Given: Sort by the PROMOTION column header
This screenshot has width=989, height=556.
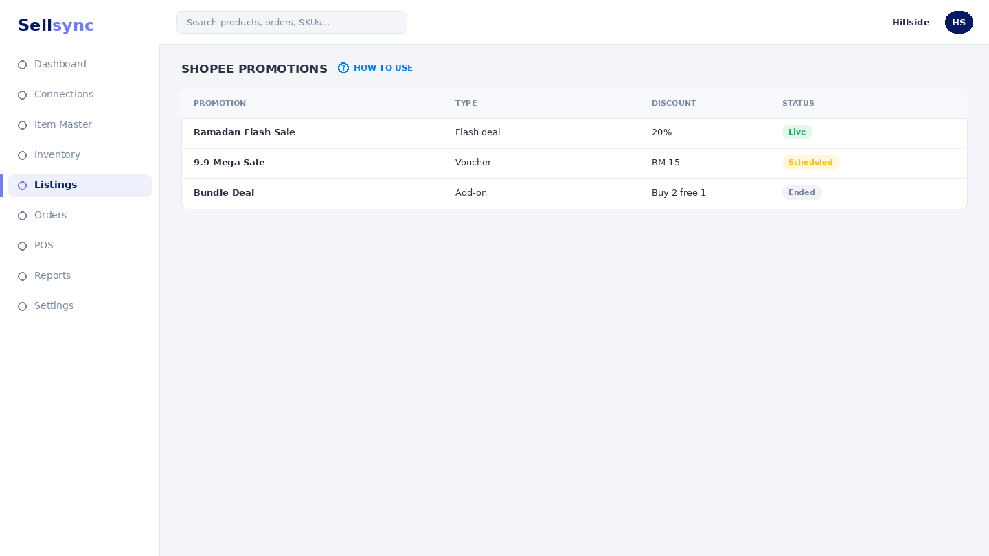Looking at the screenshot, I should pos(220,103).
